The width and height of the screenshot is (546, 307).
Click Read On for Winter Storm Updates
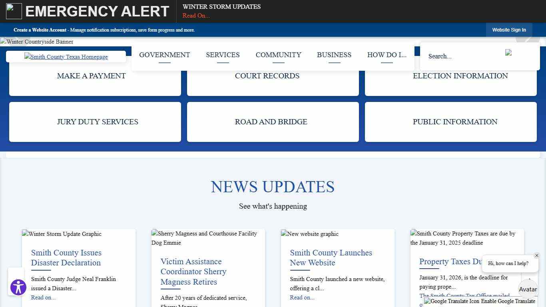click(x=196, y=16)
